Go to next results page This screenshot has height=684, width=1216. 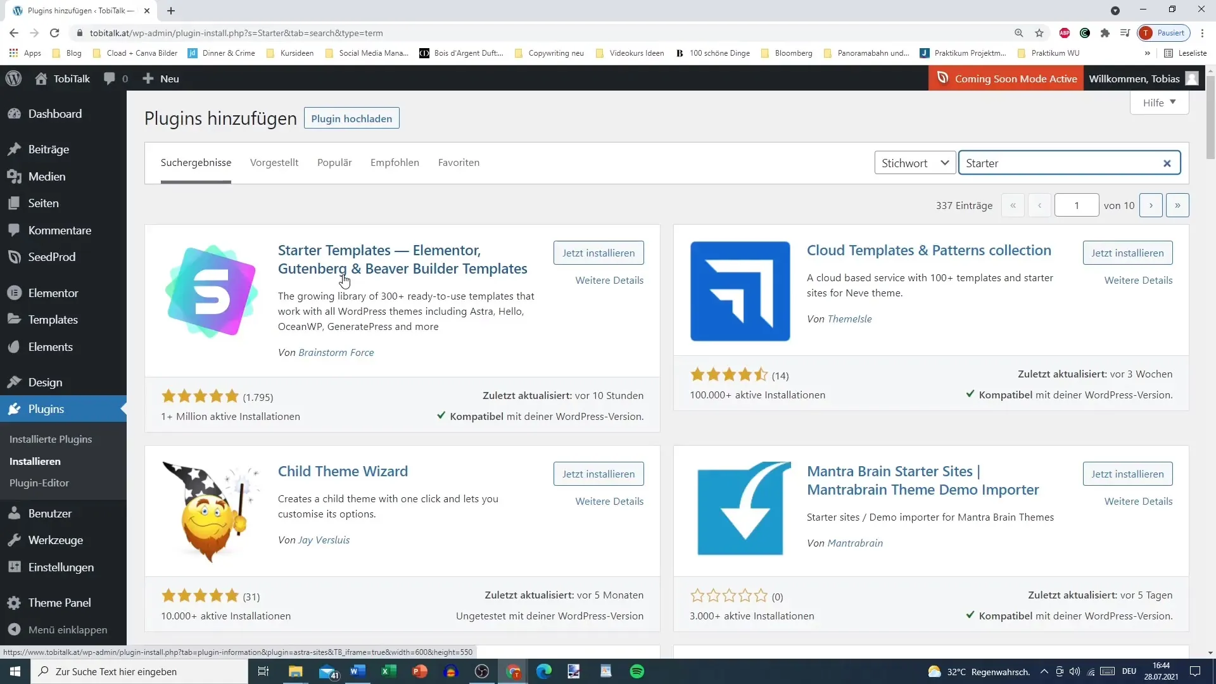[x=1151, y=205]
